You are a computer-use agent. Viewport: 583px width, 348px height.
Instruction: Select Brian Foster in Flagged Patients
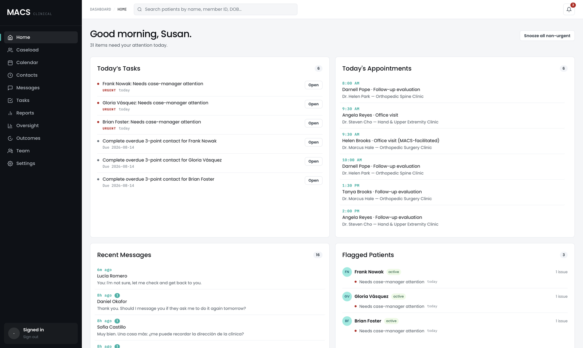click(368, 321)
